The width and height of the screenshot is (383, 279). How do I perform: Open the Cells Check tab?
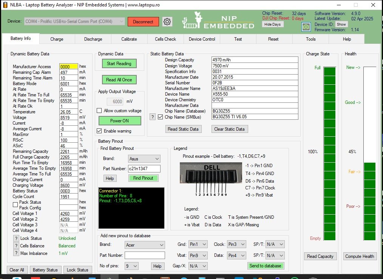click(165, 39)
